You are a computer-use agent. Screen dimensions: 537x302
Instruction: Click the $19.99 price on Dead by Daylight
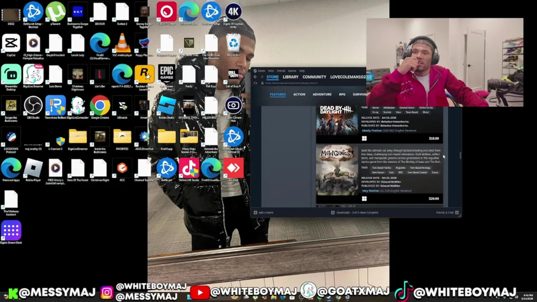[434, 138]
